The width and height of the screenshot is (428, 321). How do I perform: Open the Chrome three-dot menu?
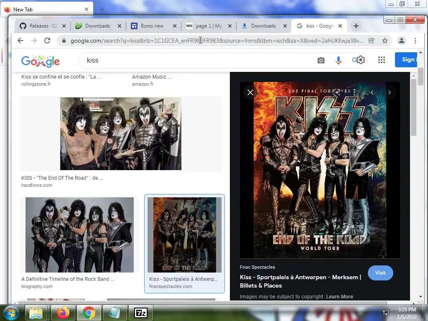[415, 41]
